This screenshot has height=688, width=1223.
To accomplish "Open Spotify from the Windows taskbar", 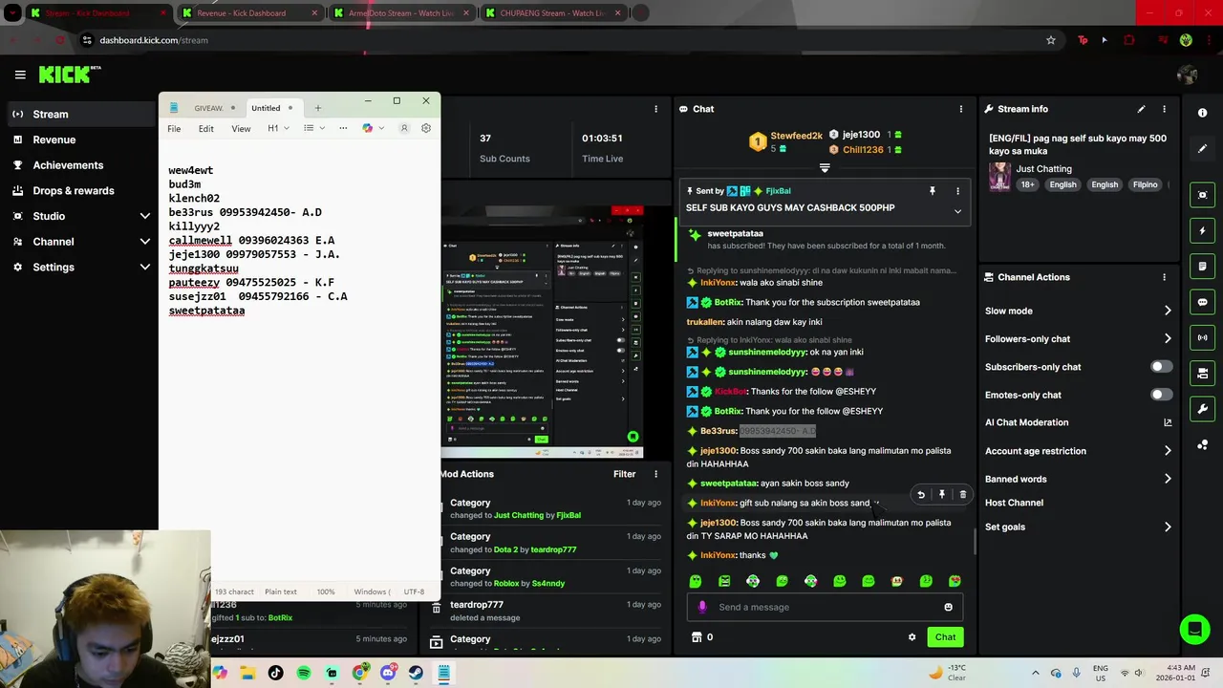I will [x=304, y=673].
